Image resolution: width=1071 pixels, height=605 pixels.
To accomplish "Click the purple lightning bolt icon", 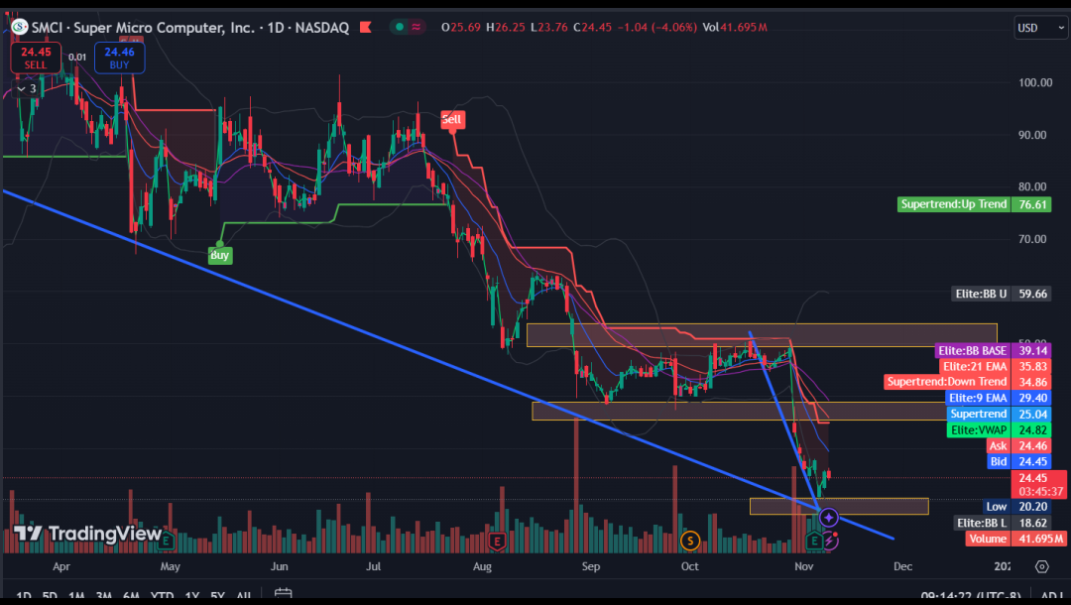I will coord(830,542).
